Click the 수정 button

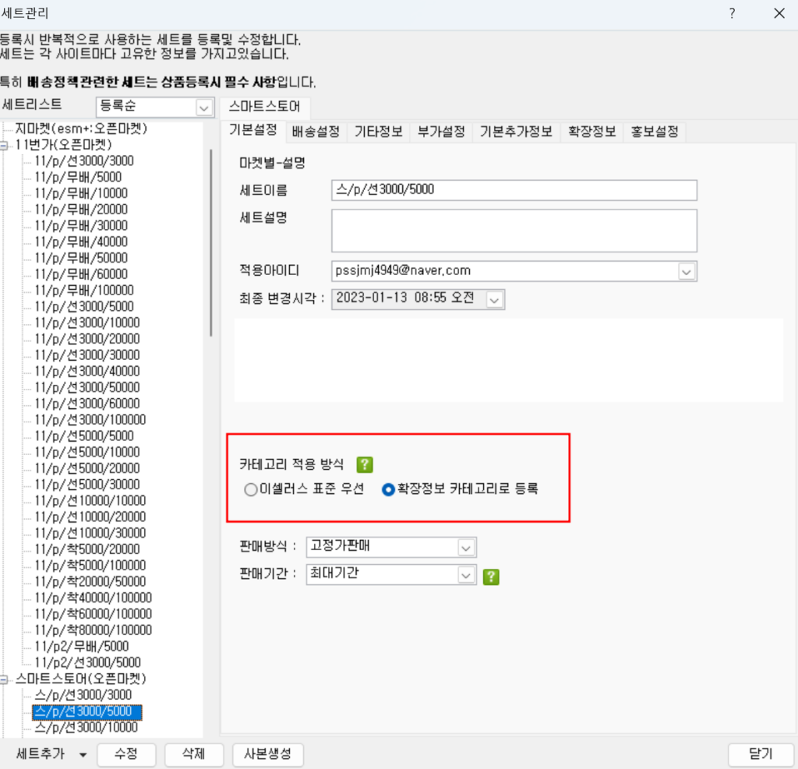[x=125, y=753]
